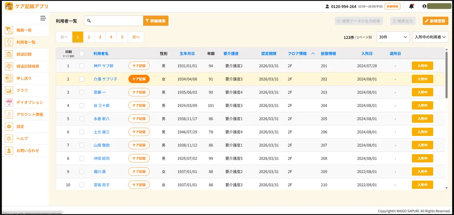Open the 30件 page size dropdown
This screenshot has height=215, width=454.
(393, 37)
